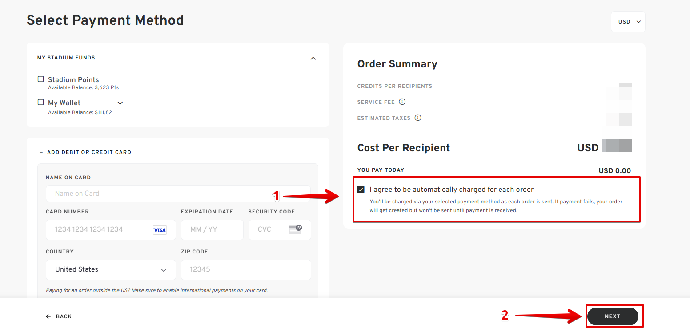Click the minus icon beside Add Debit Card

pyautogui.click(x=41, y=152)
